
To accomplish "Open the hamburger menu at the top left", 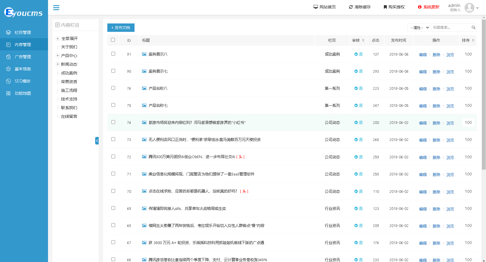I will tap(56, 8).
